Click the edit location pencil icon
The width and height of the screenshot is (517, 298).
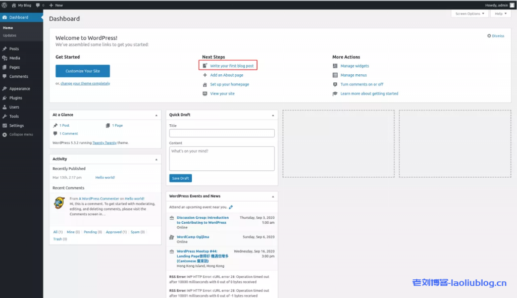point(231,207)
